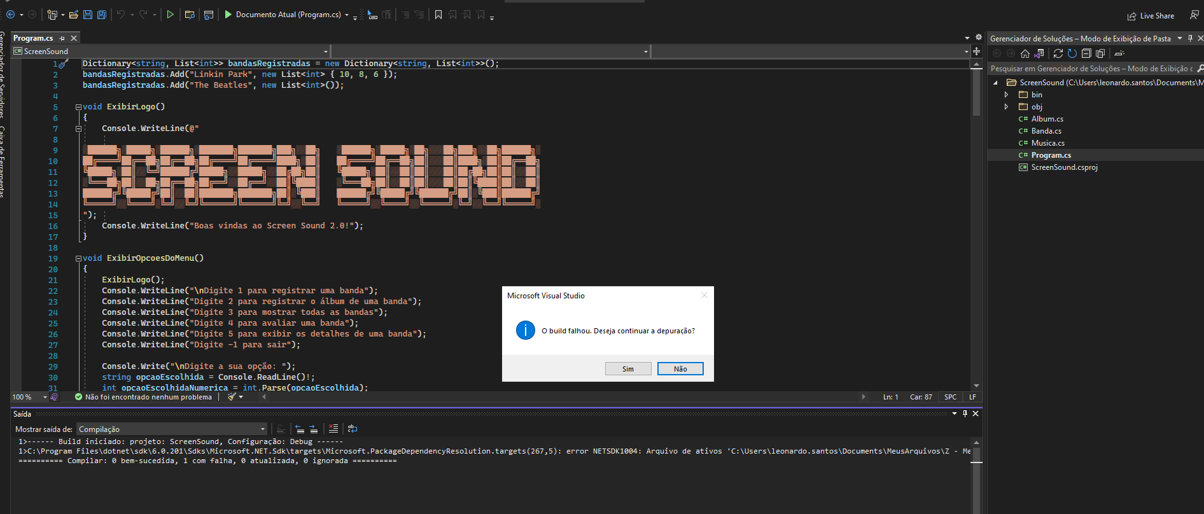The width and height of the screenshot is (1204, 514).
Task: Click the Go to Next Message icon in Output
Action: 314,429
